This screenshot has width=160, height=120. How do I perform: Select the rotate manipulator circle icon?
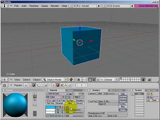[98, 80]
